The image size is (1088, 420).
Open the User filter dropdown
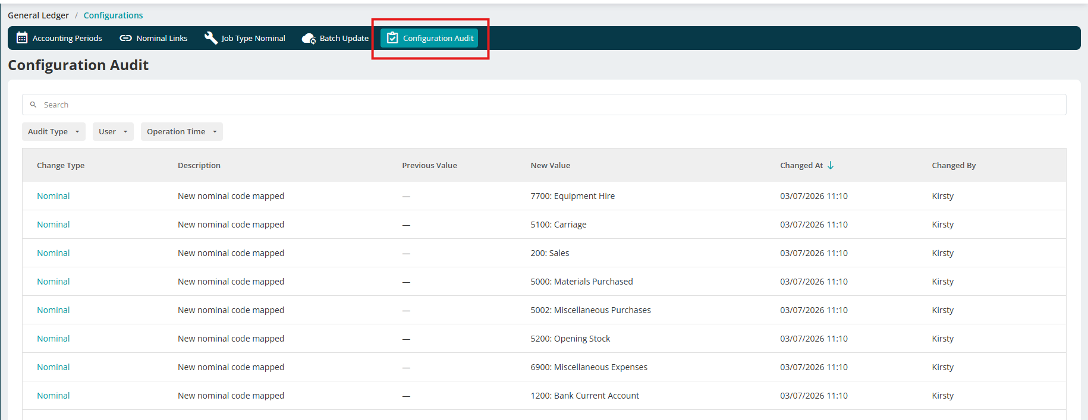[113, 131]
